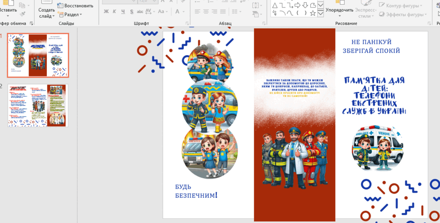Center text in paragraph group

coord(206,12)
